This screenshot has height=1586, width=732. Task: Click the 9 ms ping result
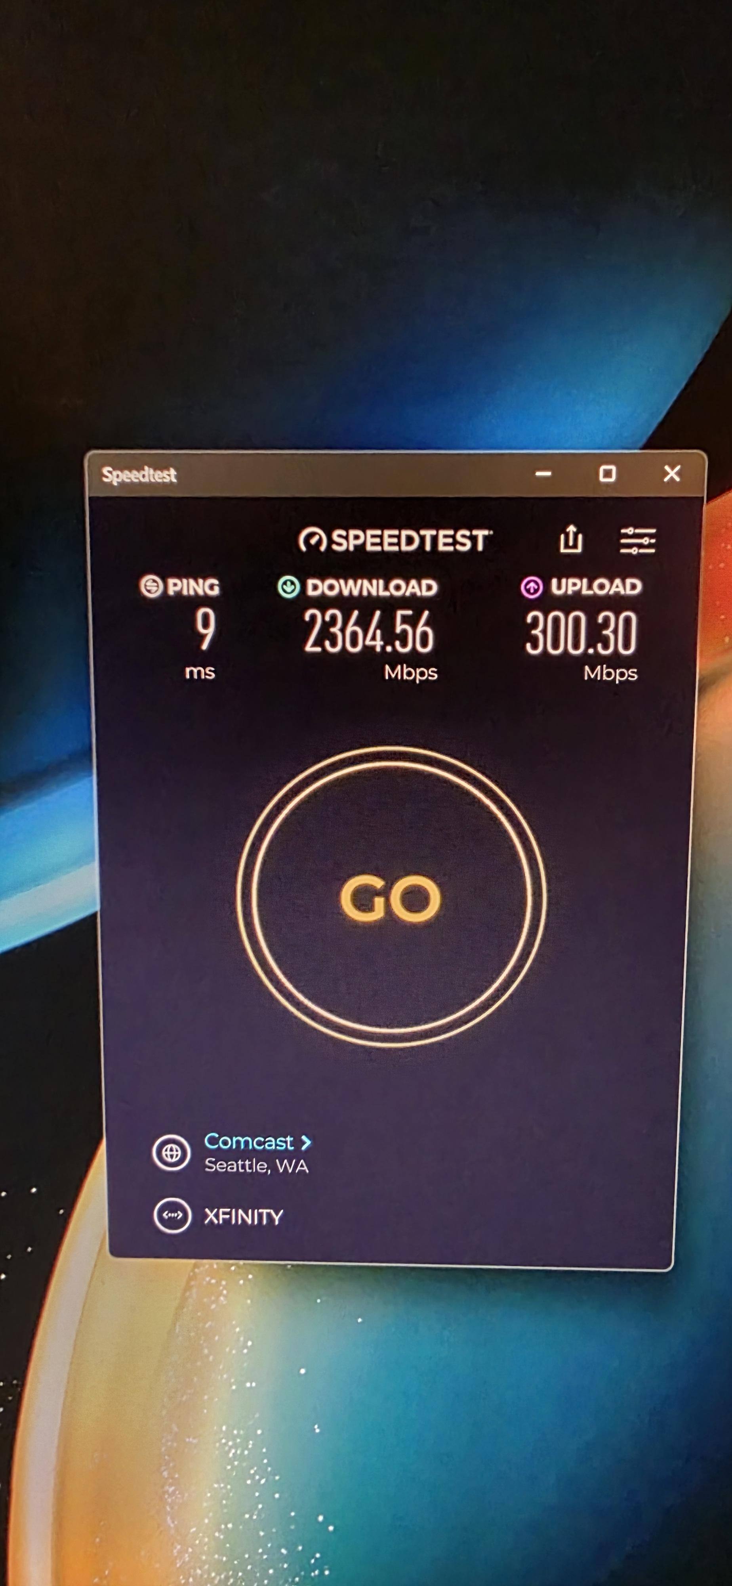click(205, 628)
